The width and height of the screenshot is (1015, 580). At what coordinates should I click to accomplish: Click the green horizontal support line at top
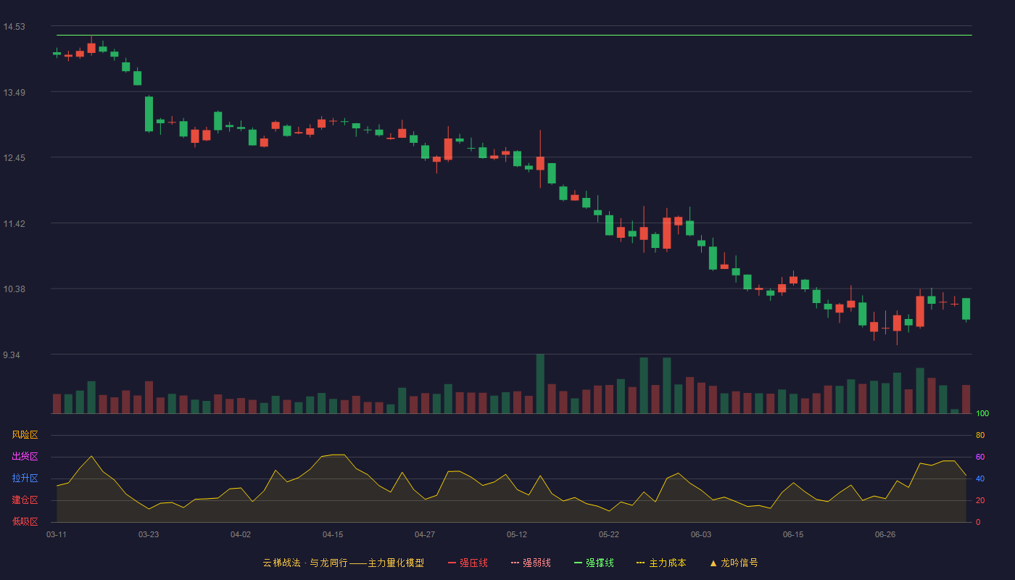point(514,35)
